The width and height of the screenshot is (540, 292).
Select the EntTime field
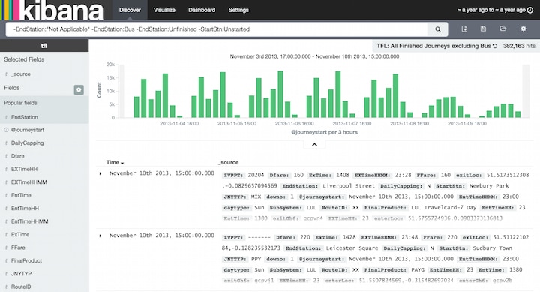[21, 195]
